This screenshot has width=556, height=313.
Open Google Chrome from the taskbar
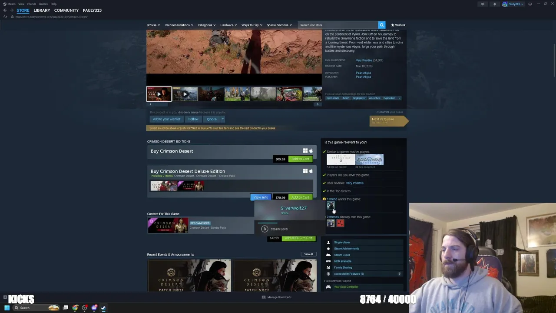click(x=75, y=308)
